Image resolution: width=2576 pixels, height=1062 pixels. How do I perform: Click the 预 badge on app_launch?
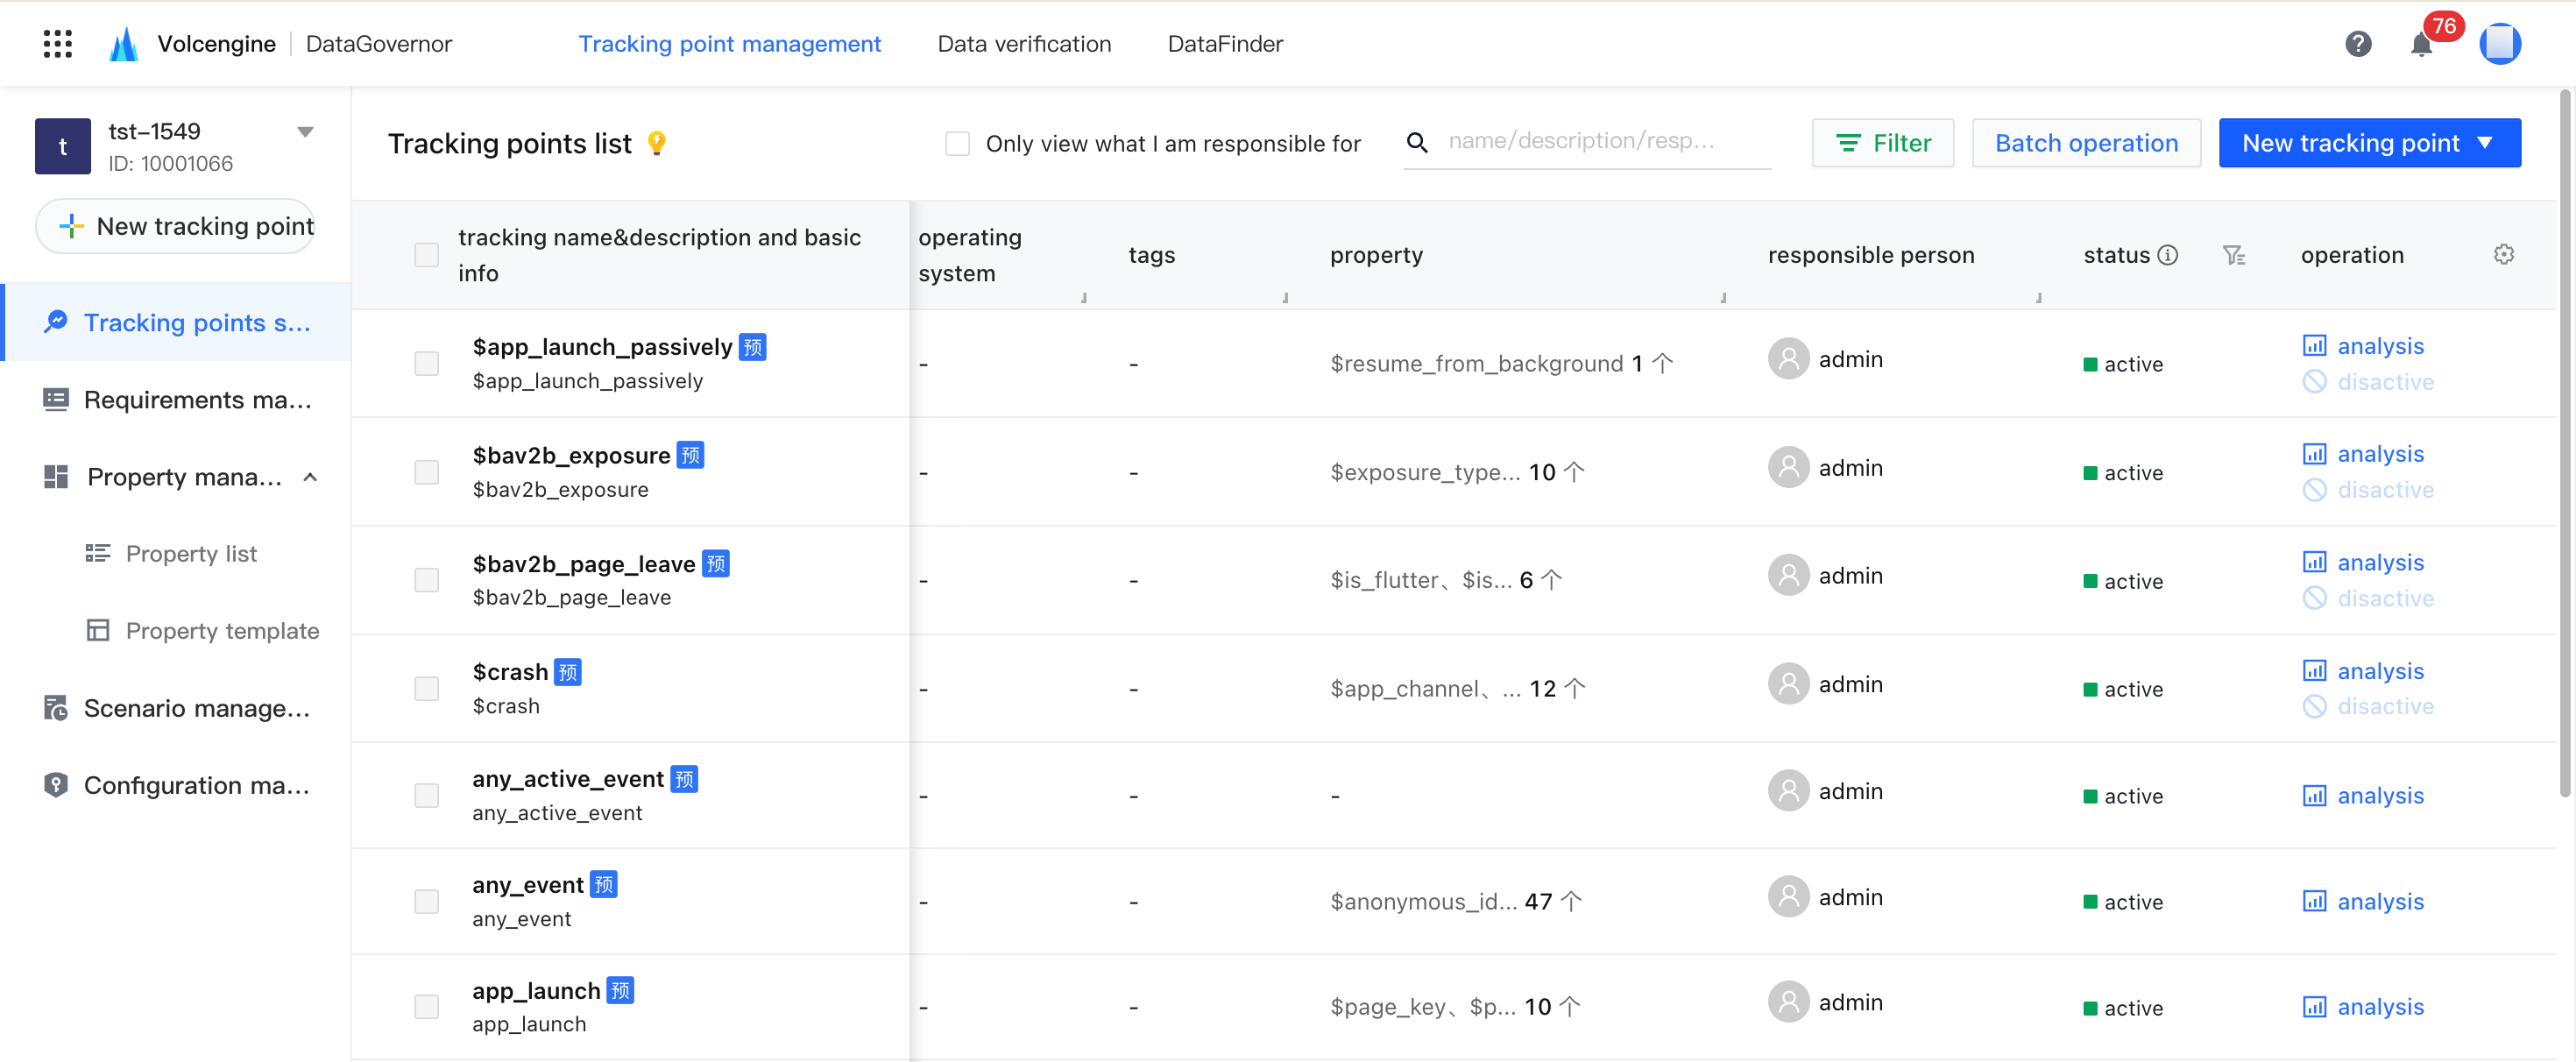(x=620, y=991)
